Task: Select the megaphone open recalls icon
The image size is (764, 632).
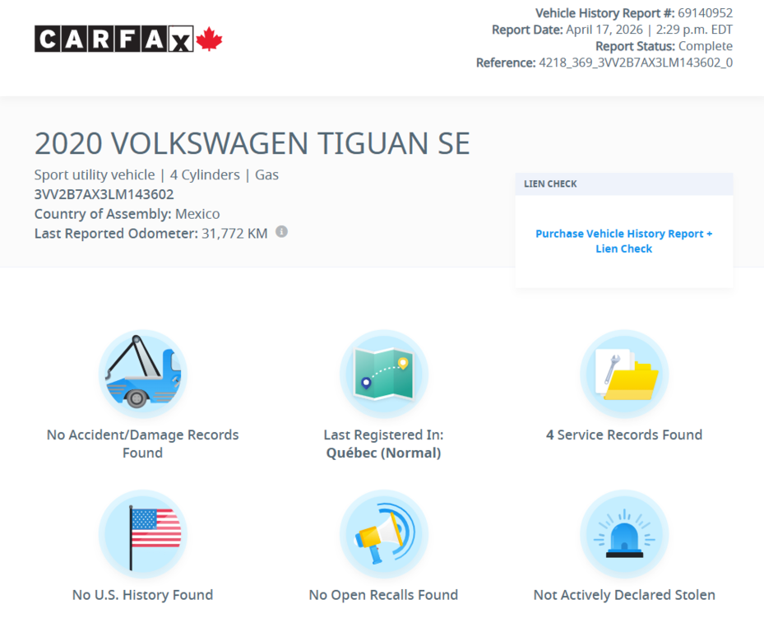Action: (x=383, y=533)
